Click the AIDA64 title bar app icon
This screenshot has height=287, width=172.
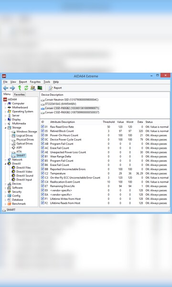[x=4, y=76]
